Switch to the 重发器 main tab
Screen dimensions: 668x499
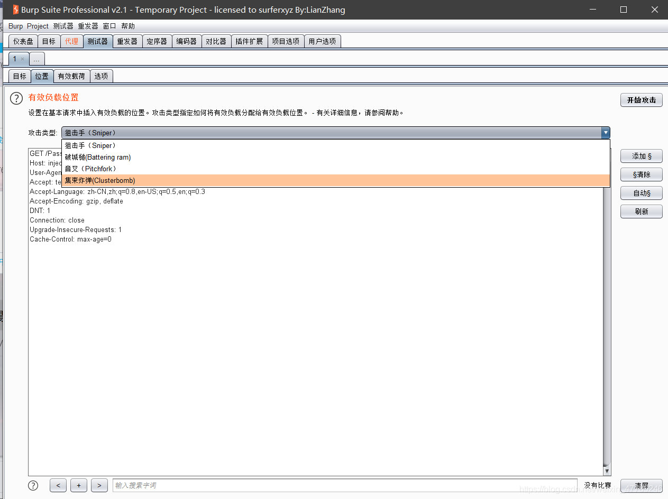[127, 41]
